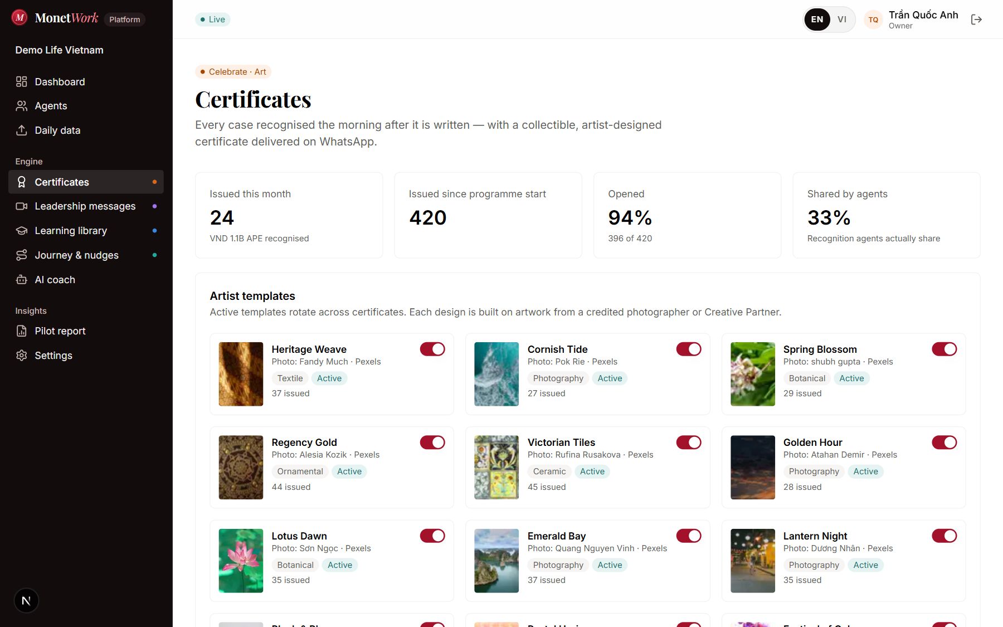Click the Settings gear icon

(x=22, y=356)
